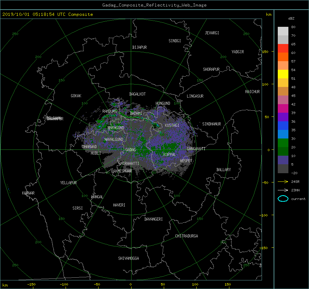Click the cyan 'current' ellipse icon
Screen dimensions: 309x289
pos(283,199)
